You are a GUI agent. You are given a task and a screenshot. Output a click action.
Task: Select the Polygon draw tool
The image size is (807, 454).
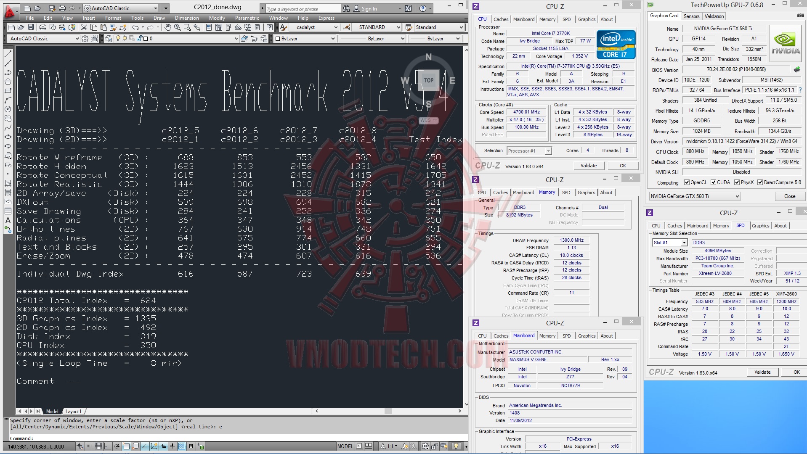(8, 82)
